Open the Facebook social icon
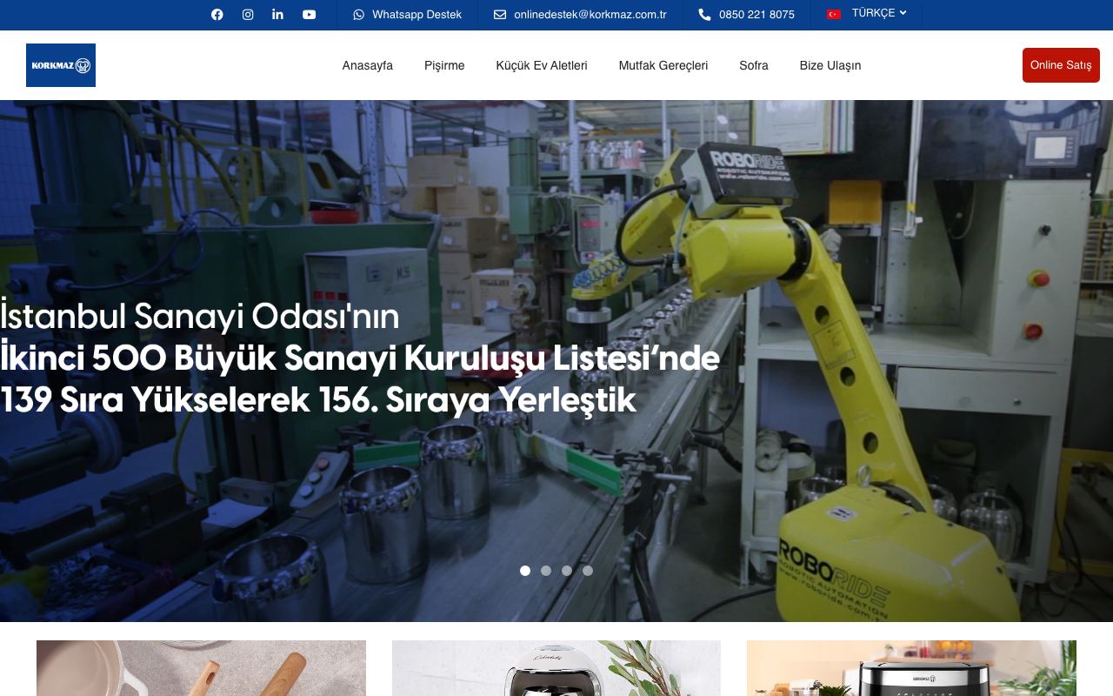The height and width of the screenshot is (696, 1113). coord(217,15)
